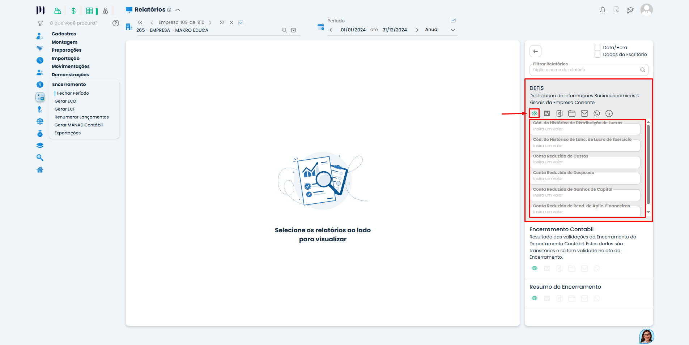Toggle the checkbox above Período
689x345 pixels.
(453, 21)
